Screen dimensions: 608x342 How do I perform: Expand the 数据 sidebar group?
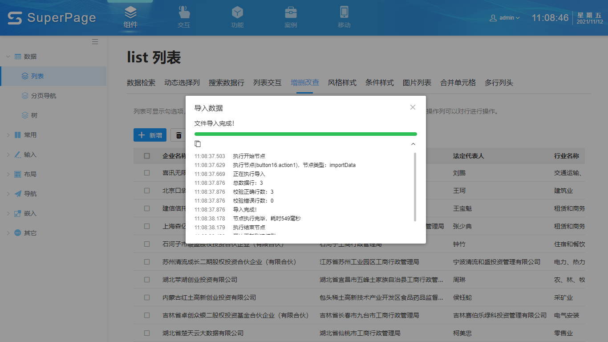tap(53, 57)
